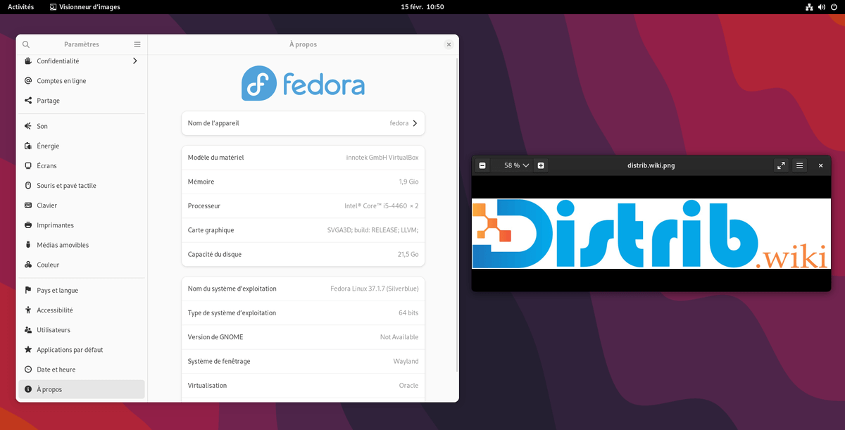The height and width of the screenshot is (430, 845).
Task: Open the Visionneur d'images app menu
Action: 85,7
